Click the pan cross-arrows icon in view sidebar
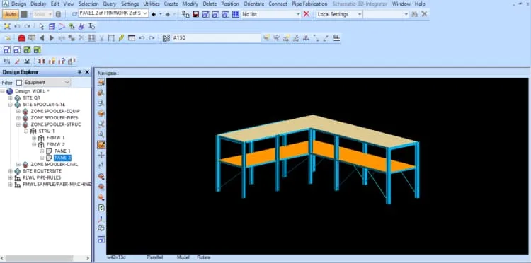Image resolution: width=531 pixels, height=263 pixels. click(101, 155)
